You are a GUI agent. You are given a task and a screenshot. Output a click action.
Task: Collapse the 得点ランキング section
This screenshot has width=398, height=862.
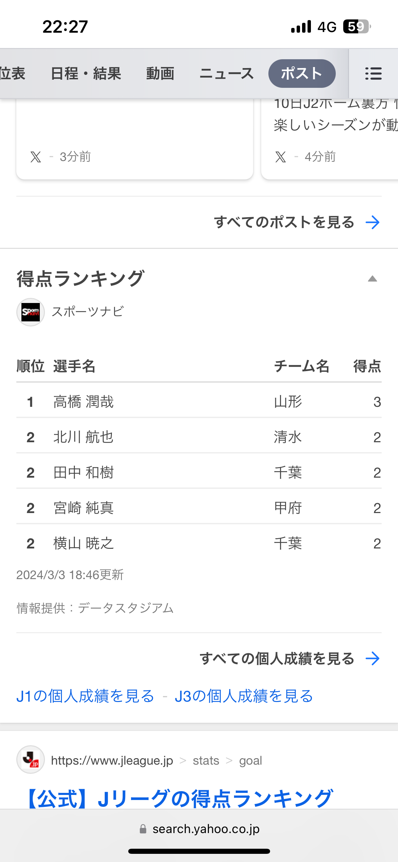(372, 279)
